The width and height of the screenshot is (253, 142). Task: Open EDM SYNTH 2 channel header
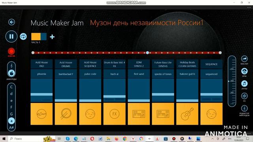(x=139, y=64)
